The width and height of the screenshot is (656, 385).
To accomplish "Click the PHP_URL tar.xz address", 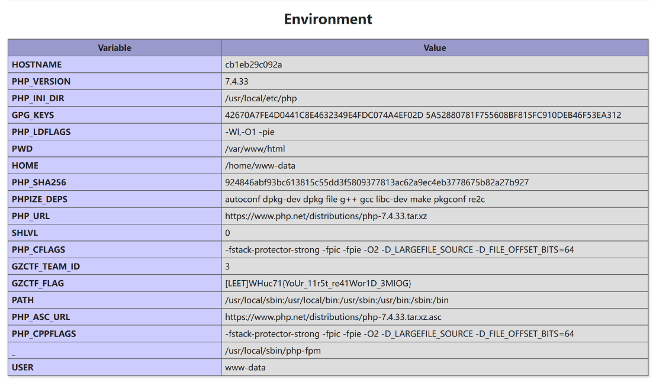I will coord(326,216).
